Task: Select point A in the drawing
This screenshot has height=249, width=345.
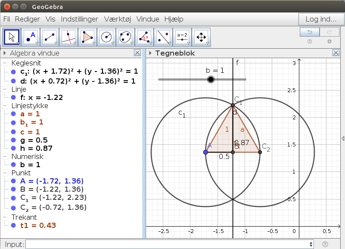Action: (205, 152)
